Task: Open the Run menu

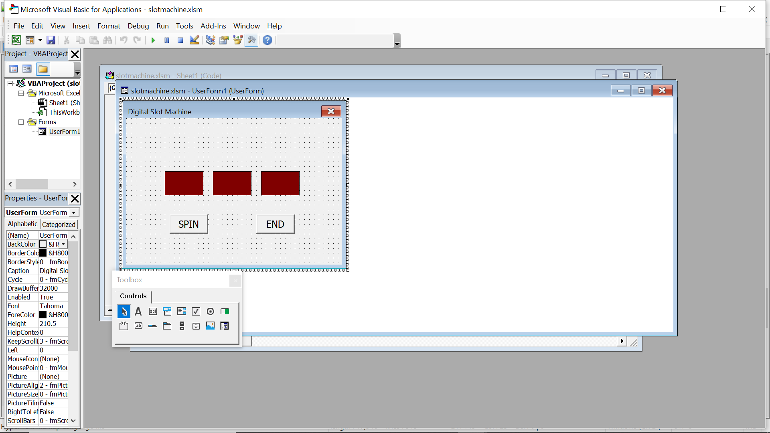Action: (162, 25)
